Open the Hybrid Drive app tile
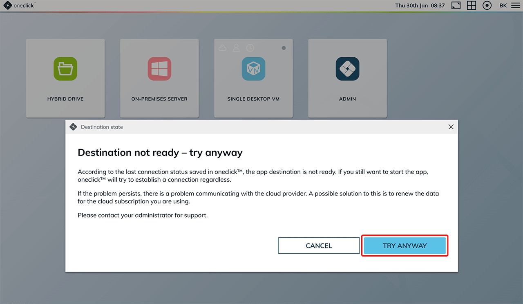Image resolution: width=523 pixels, height=304 pixels. tap(65, 78)
